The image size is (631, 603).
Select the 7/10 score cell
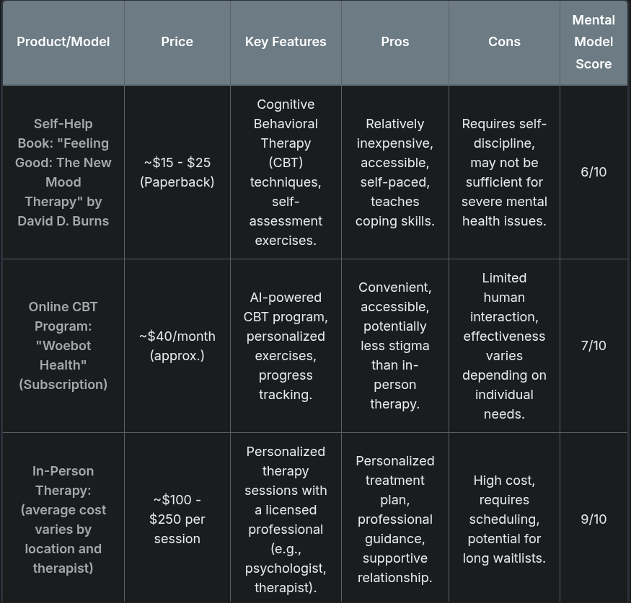click(594, 346)
